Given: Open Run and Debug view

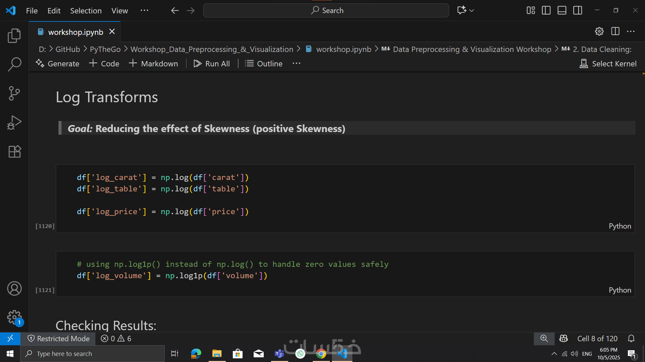Looking at the screenshot, I should [14, 122].
